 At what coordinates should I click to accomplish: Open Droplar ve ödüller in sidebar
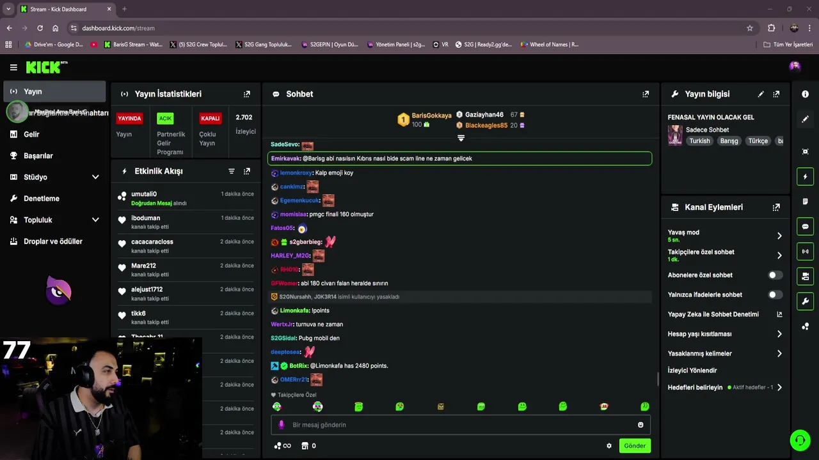tap(54, 241)
